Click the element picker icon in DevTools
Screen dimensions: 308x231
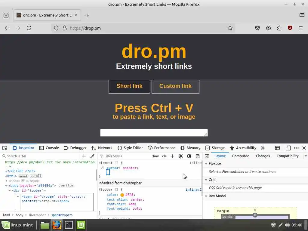tap(5, 148)
